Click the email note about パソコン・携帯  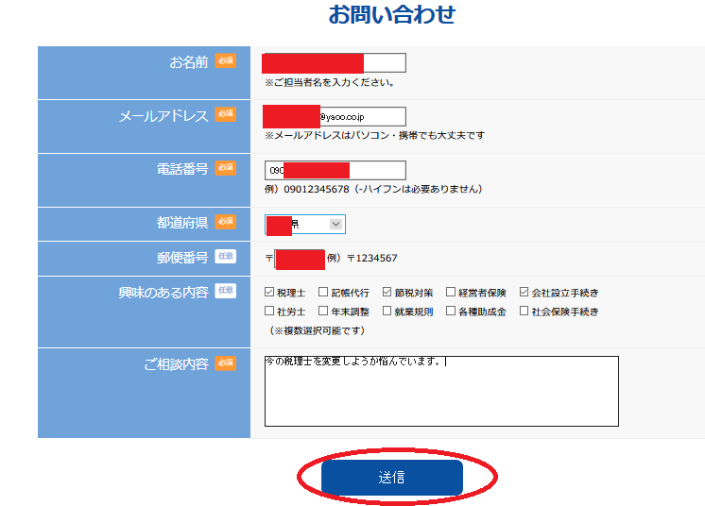(375, 136)
